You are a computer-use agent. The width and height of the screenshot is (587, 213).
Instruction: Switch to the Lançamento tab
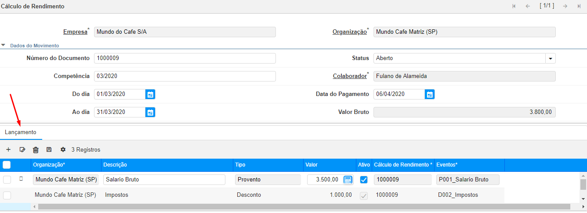click(21, 132)
